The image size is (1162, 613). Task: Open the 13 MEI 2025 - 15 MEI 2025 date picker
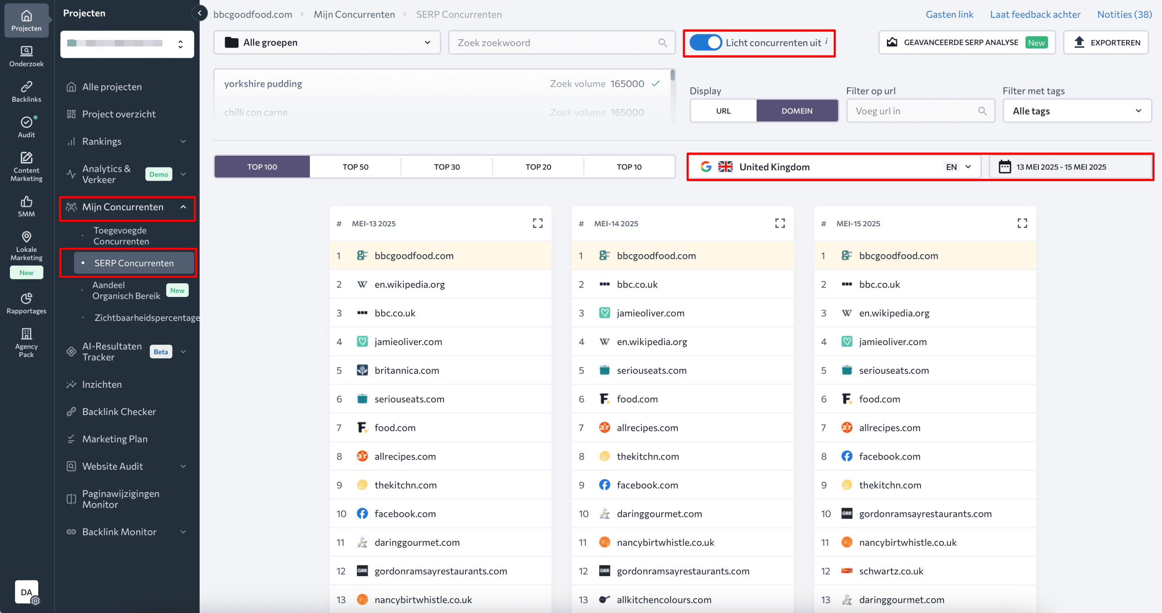click(1070, 167)
